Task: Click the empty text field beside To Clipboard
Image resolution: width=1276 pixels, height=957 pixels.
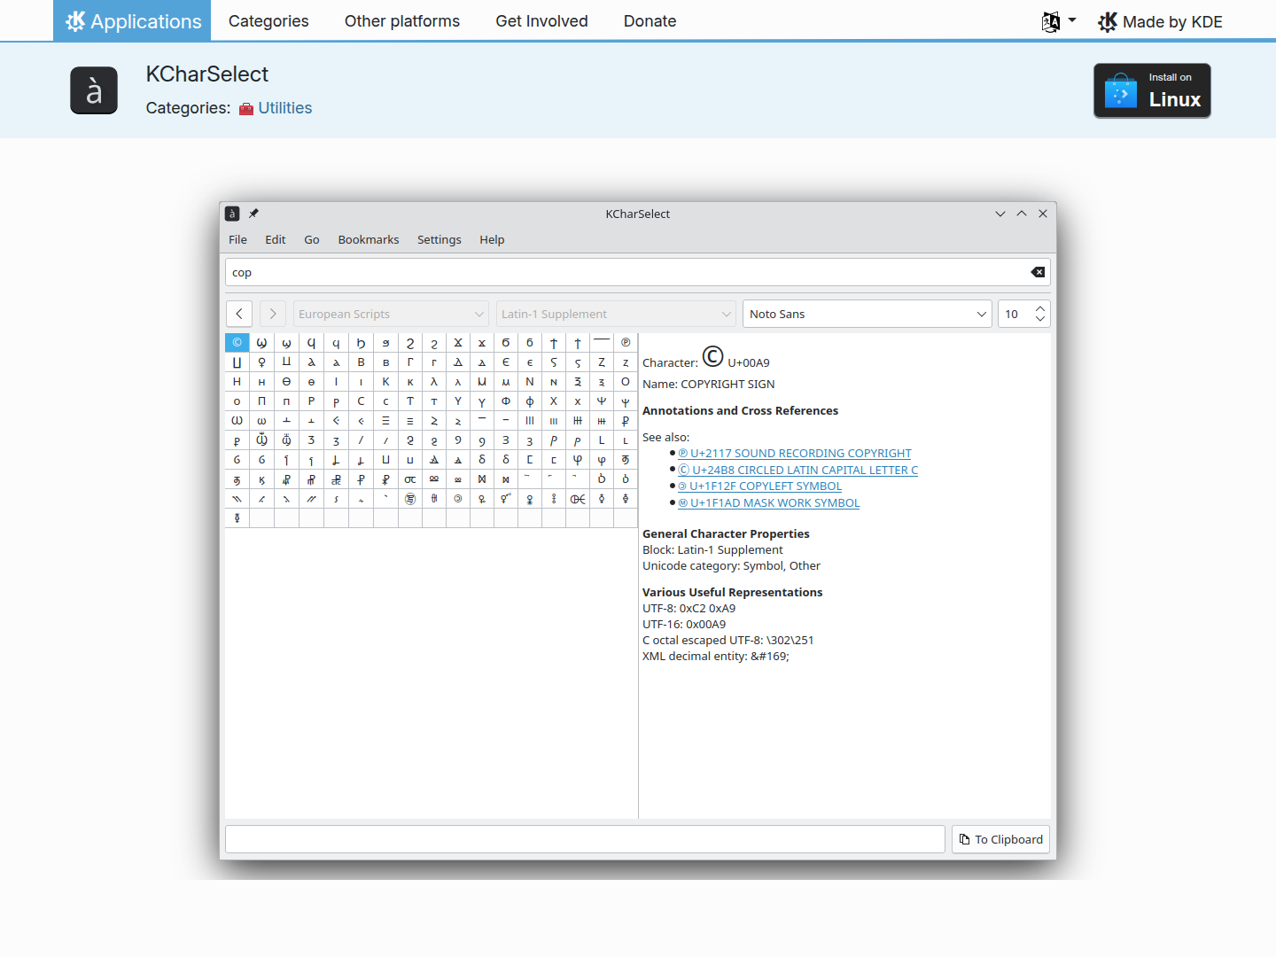Action: pos(585,839)
